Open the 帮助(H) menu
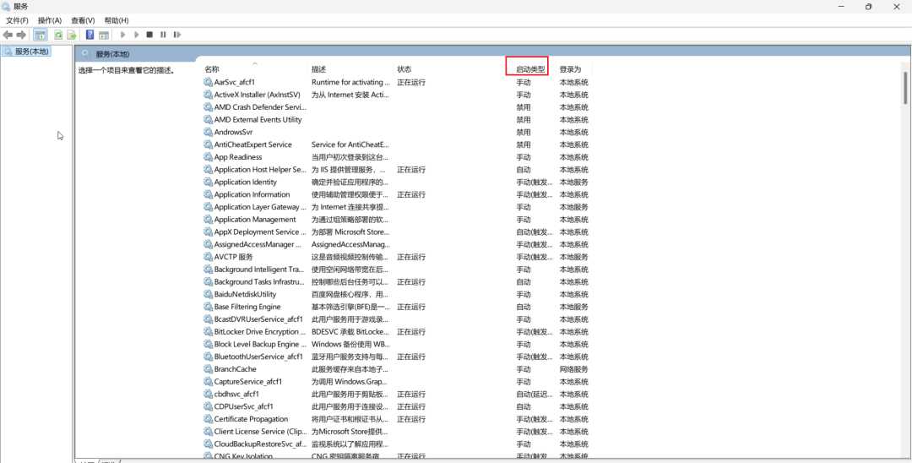Image resolution: width=912 pixels, height=463 pixels. tap(117, 20)
